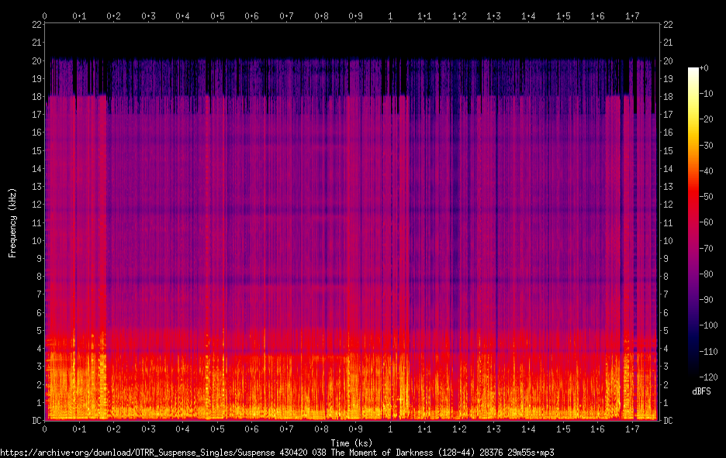Screen dimensions: 726x458
Task: Click the -120 label on the color scale
Action: 708,377
